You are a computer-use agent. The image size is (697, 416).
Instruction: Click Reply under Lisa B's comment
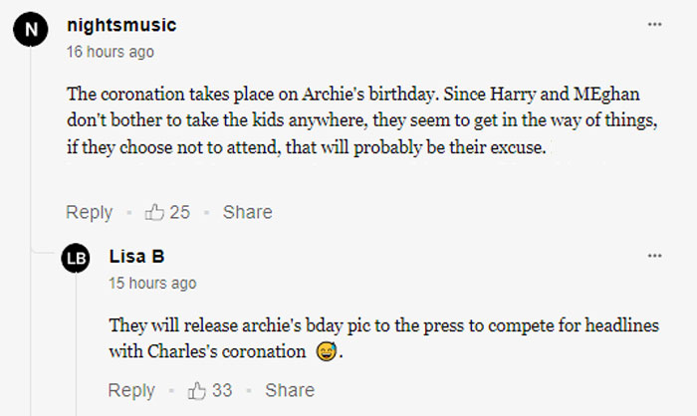coord(131,390)
